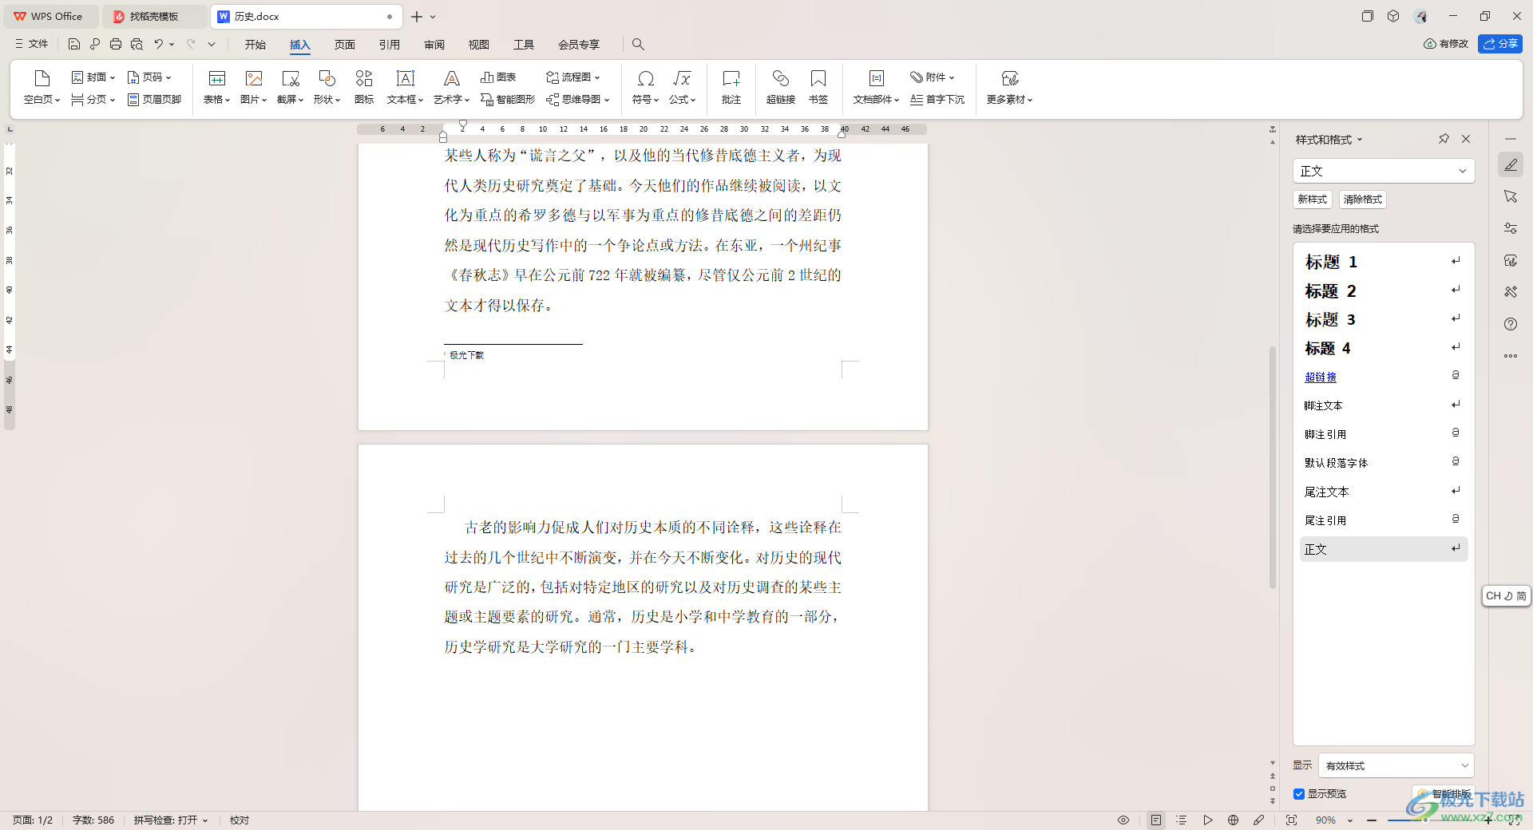Click the 图标 icon library button
Image resolution: width=1533 pixels, height=830 pixels.
coord(364,87)
